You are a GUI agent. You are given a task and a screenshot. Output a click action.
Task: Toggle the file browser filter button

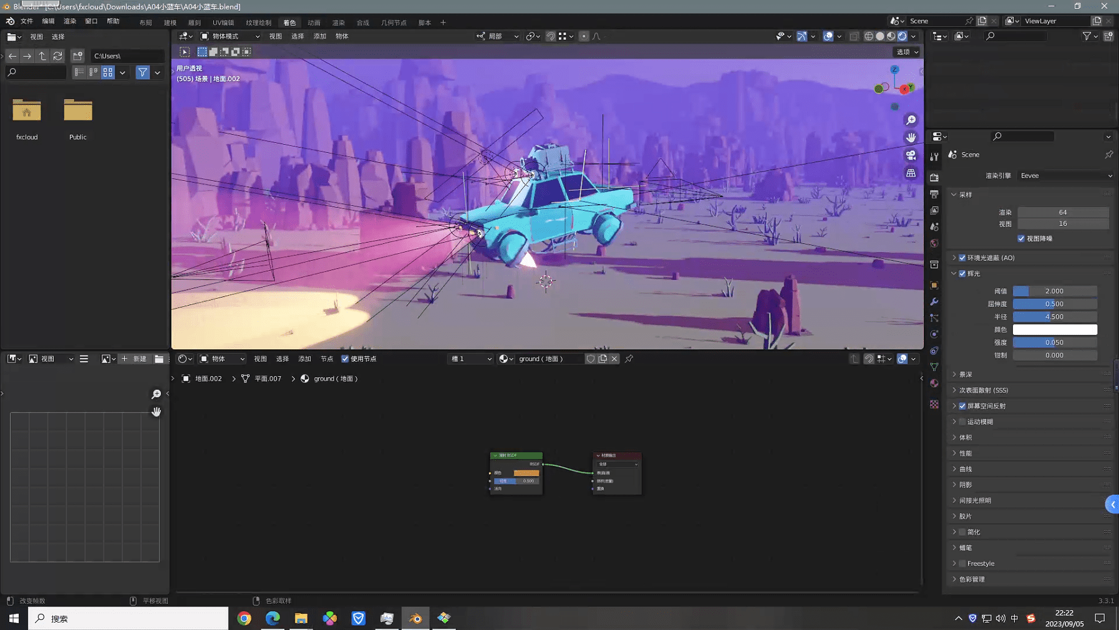click(x=143, y=72)
